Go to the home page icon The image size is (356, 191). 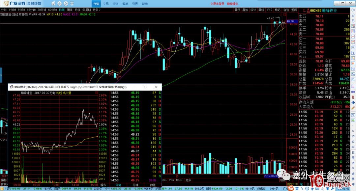(53, 3)
